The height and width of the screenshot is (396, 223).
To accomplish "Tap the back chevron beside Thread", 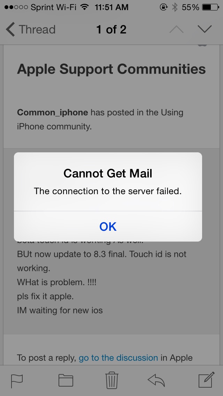I will coord(10,29).
